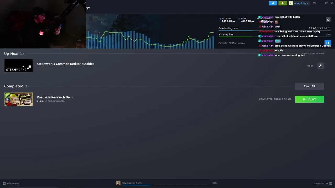This screenshot has height=188, width=335.
Task: Click the Friends & Chat grid icon
Action: coord(331,184)
